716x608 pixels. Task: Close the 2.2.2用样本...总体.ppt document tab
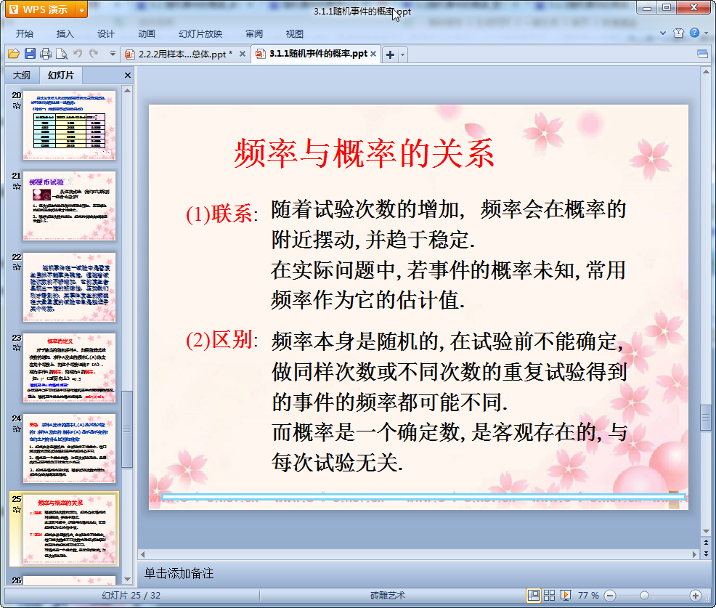click(x=243, y=54)
